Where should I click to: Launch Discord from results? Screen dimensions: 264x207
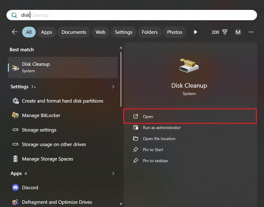[63, 187]
